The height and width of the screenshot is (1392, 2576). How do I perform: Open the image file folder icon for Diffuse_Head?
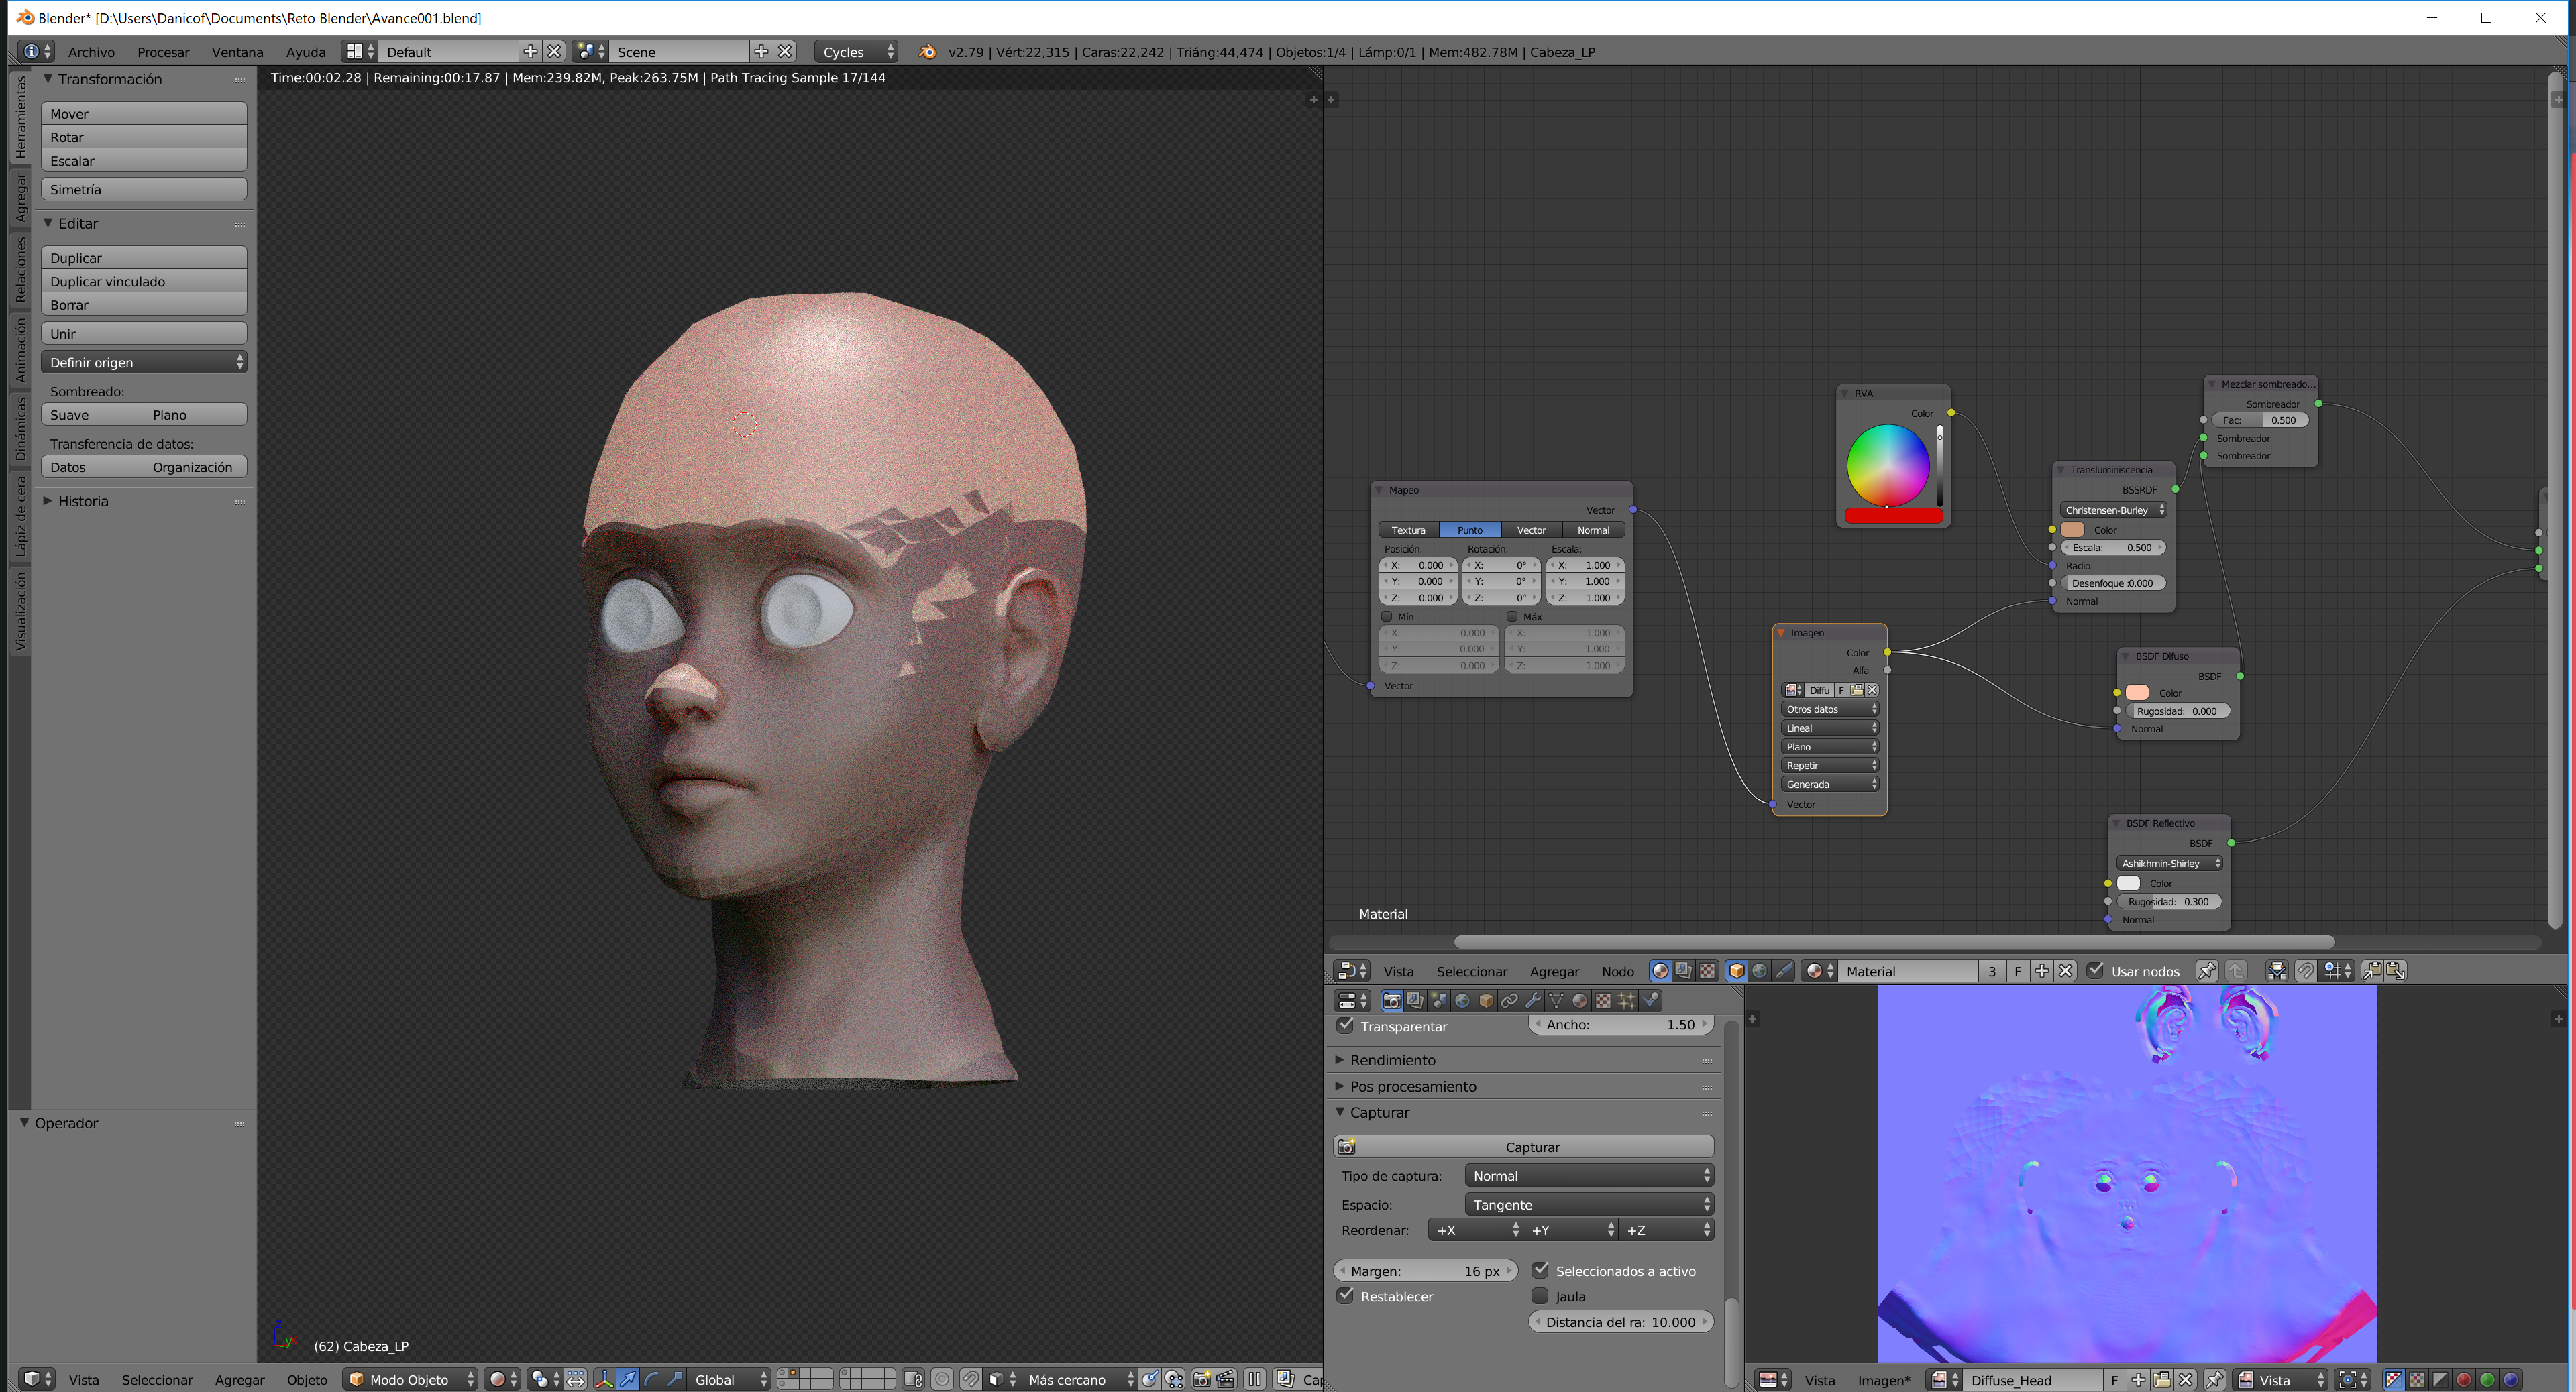point(2162,1380)
